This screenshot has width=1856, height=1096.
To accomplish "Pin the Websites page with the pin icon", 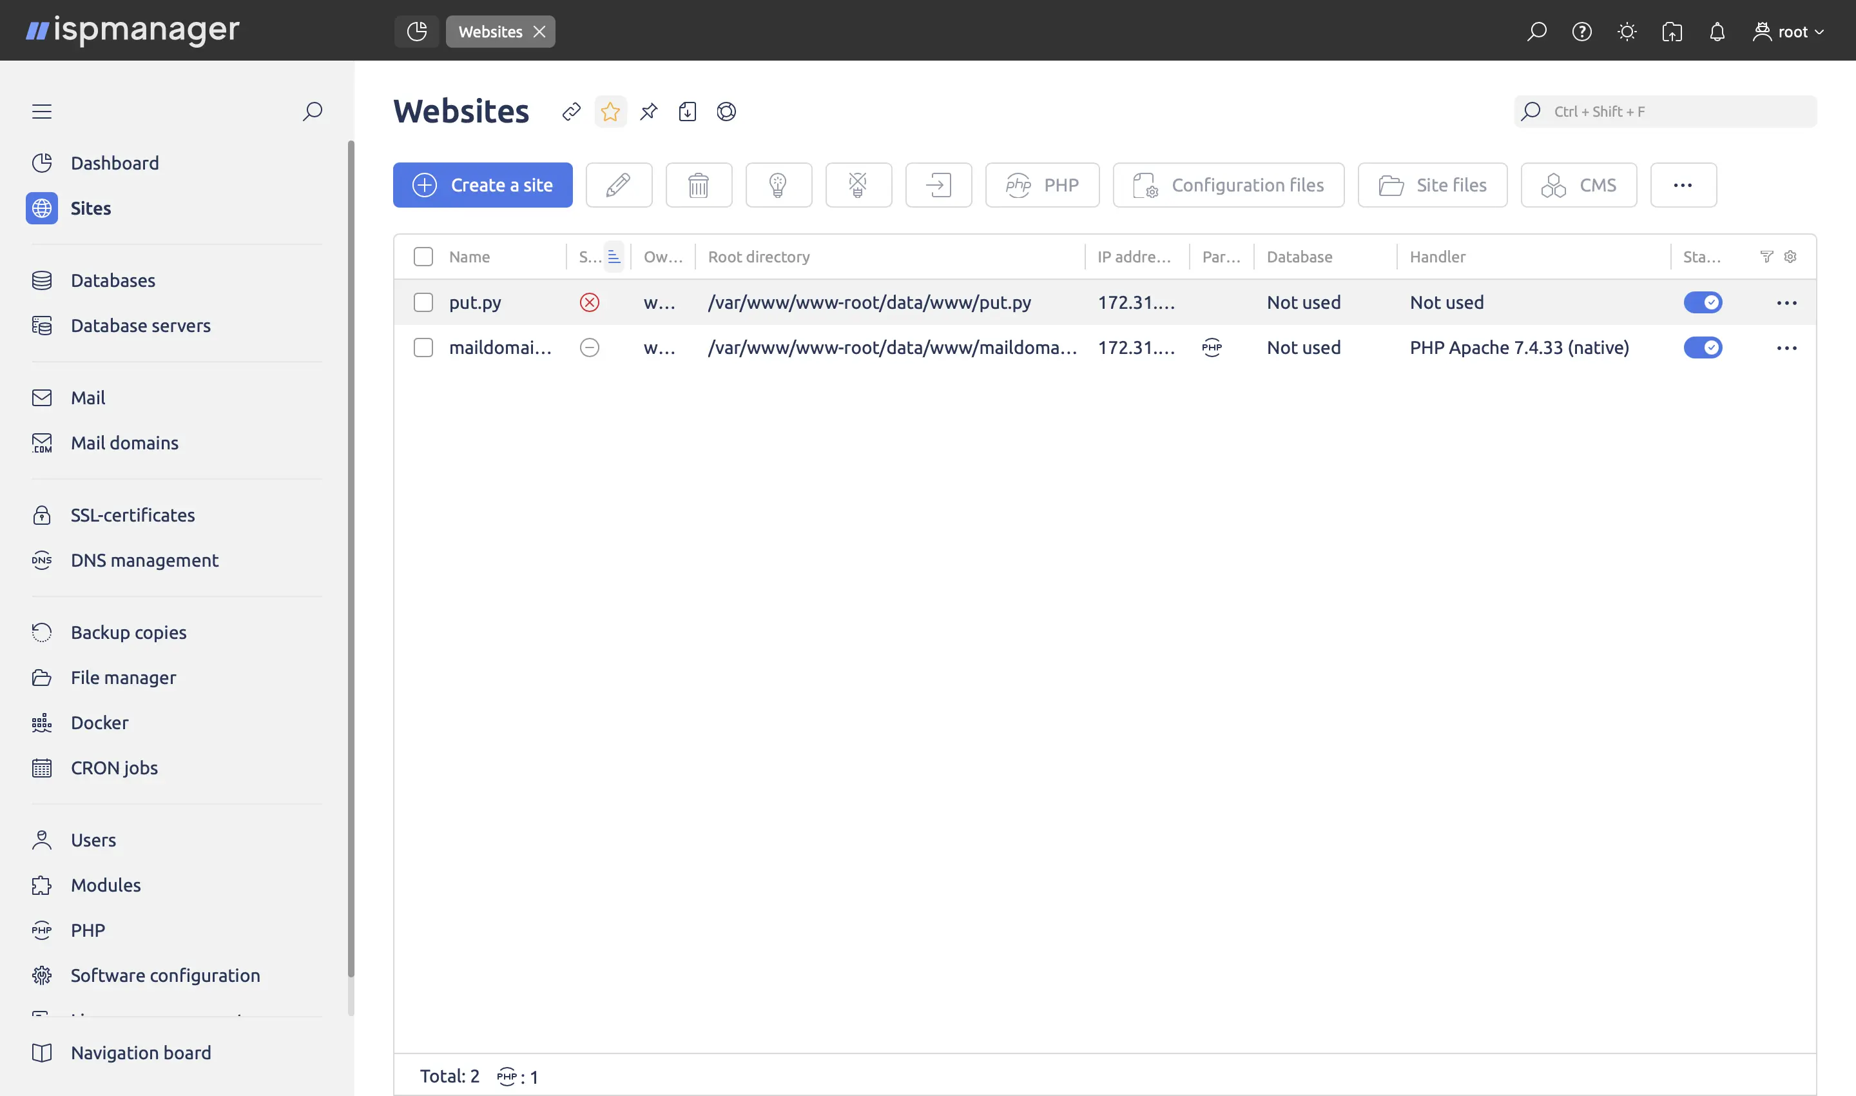I will pyautogui.click(x=648, y=112).
